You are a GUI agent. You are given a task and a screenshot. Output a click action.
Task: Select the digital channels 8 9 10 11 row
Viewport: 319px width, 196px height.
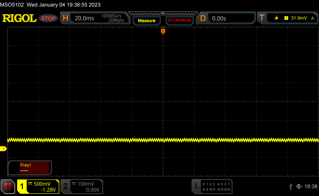[209, 189]
